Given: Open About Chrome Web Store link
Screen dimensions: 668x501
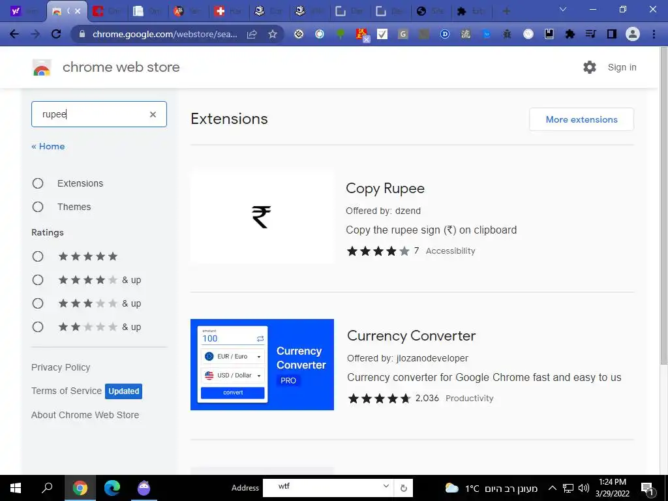Looking at the screenshot, I should click(x=85, y=415).
